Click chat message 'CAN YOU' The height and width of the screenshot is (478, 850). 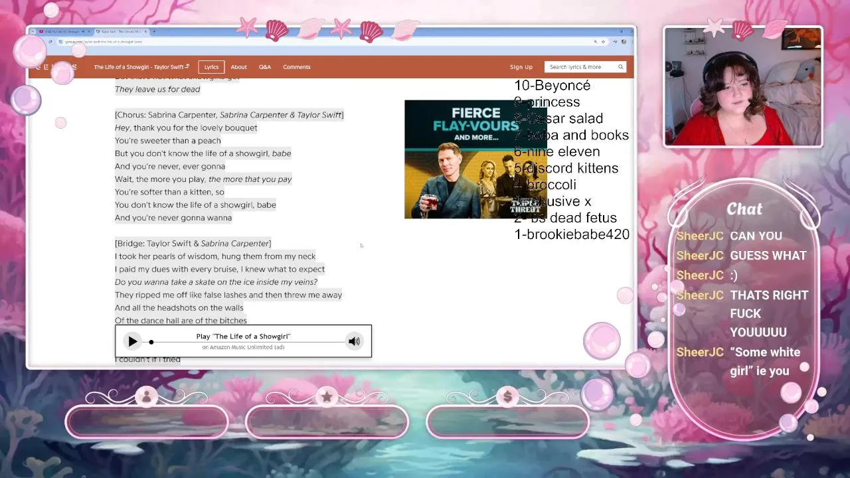click(x=756, y=236)
